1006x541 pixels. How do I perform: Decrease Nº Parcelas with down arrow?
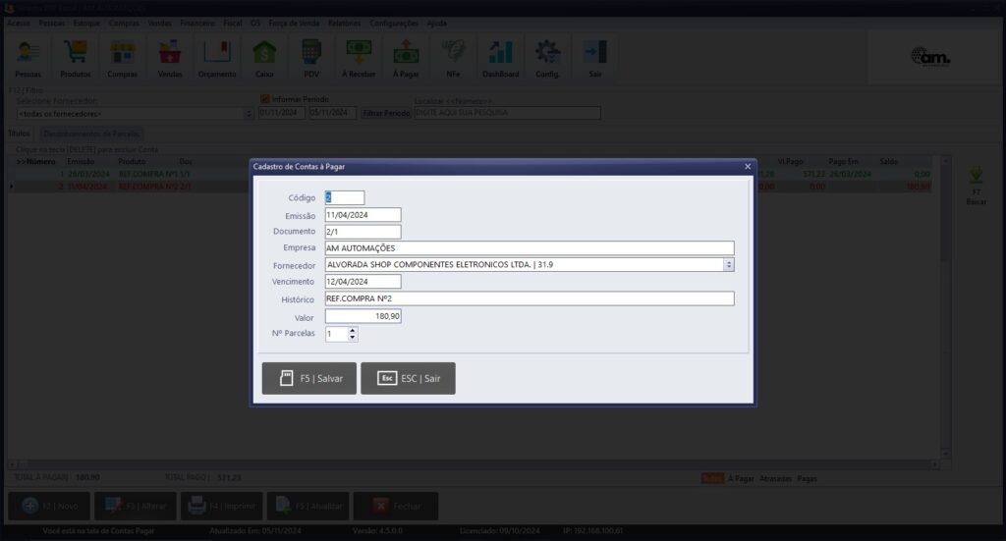(353, 338)
